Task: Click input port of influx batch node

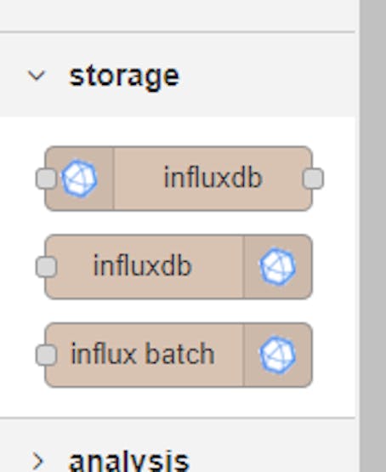Action: [x=46, y=355]
